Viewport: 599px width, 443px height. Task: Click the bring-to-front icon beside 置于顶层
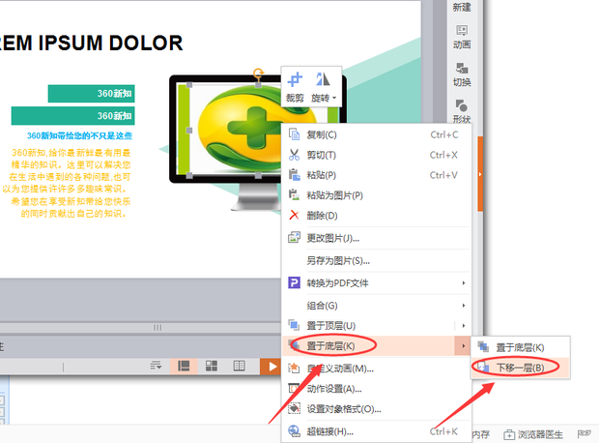tap(294, 325)
